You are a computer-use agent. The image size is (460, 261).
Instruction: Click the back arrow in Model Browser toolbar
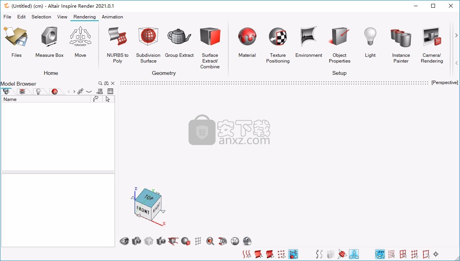(68, 92)
